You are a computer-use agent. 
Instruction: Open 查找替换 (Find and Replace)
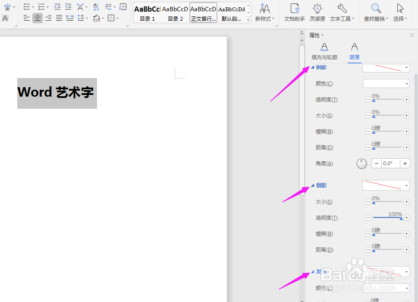pos(375,12)
